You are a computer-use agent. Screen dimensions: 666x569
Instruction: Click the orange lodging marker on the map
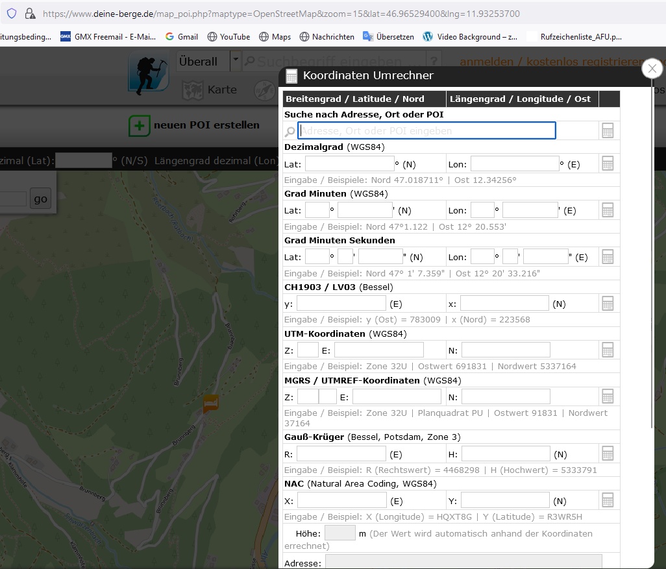(211, 404)
